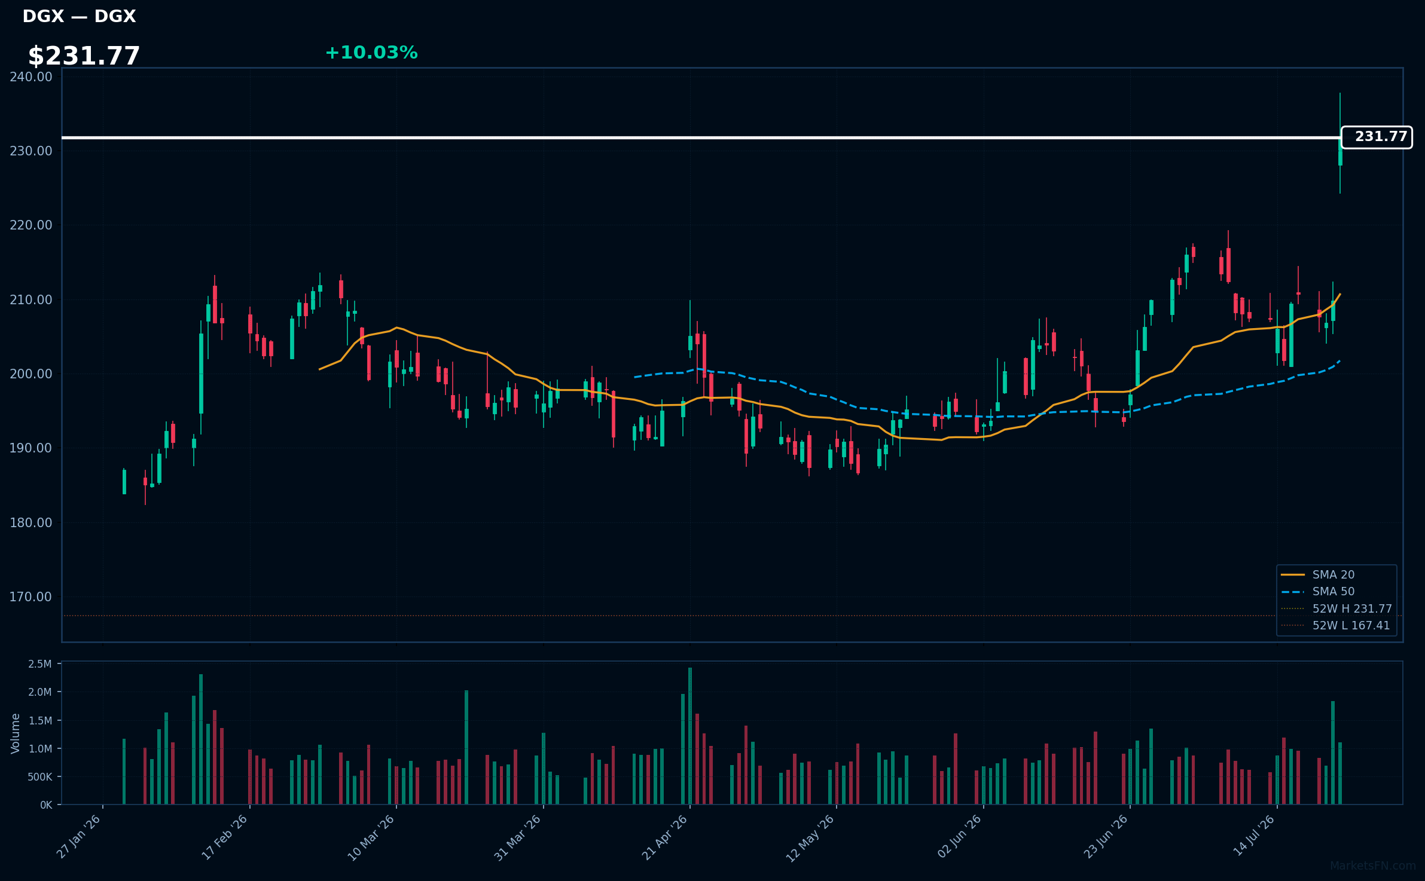Click the 500K volume axis label
Screen dimensions: 1425x881
[40, 777]
